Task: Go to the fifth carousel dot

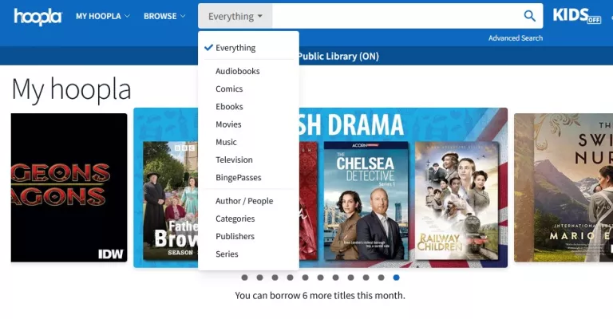Action: tap(306, 278)
